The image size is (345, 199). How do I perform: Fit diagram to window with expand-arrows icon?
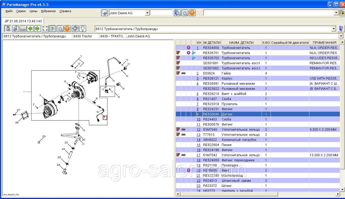pyautogui.click(x=45, y=29)
